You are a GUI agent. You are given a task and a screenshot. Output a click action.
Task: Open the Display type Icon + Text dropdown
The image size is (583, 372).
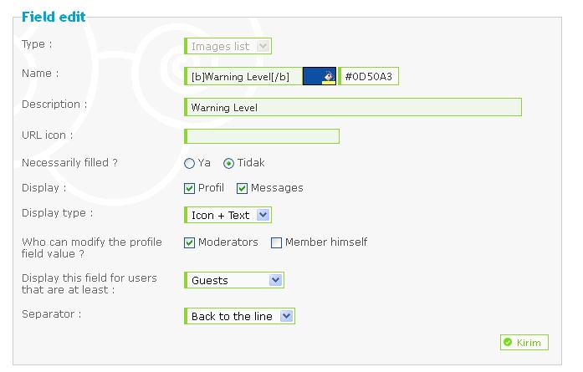tap(228, 215)
